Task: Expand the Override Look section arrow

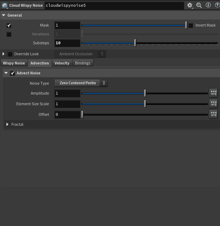Action: click(4, 54)
